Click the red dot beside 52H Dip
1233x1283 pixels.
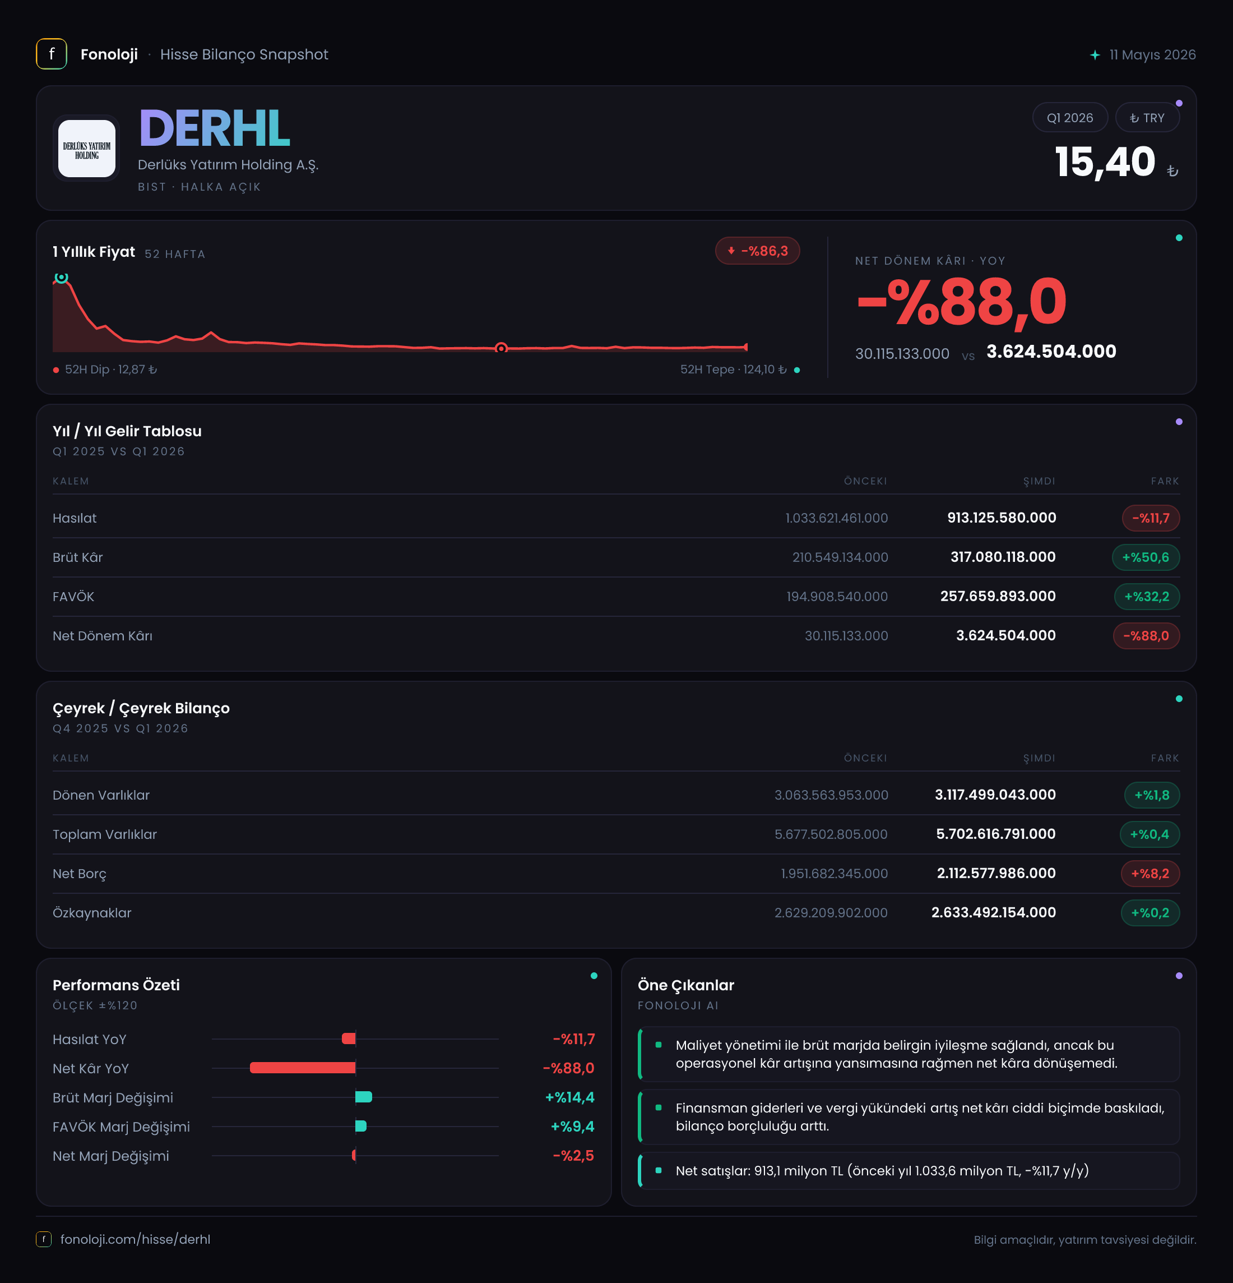tap(56, 370)
